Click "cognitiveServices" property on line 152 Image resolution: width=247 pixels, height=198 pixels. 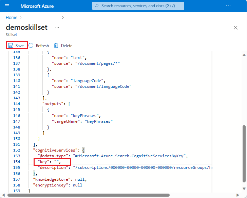(x=55, y=150)
